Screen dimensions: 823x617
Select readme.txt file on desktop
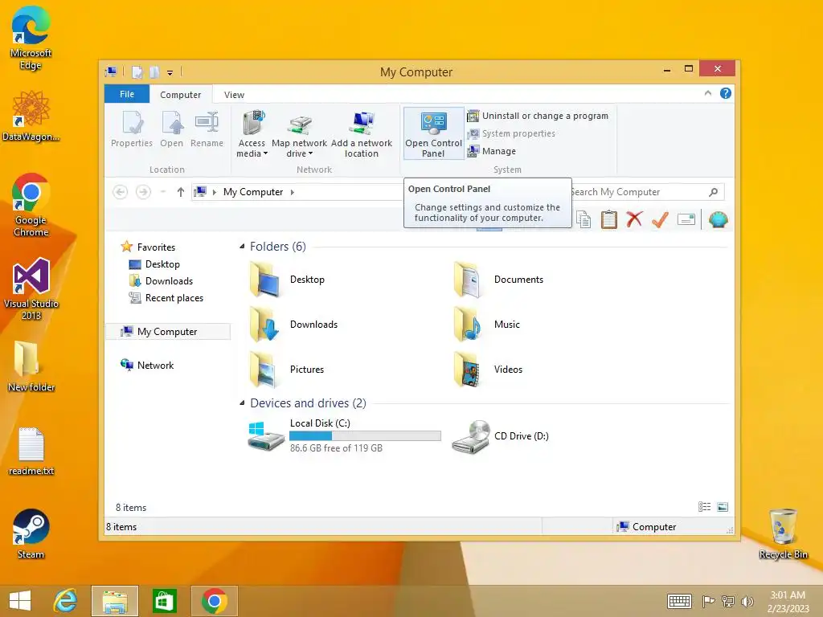[31, 452]
